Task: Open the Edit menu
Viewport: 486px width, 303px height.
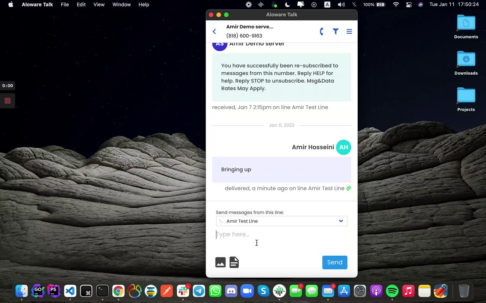Action: [x=81, y=5]
